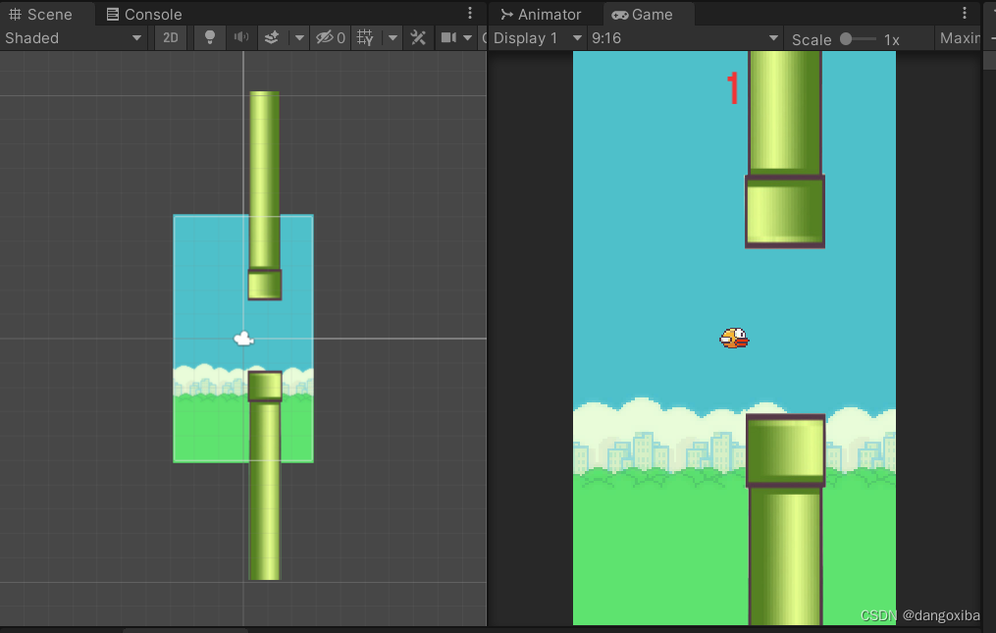
Task: Select the bottom pipe in Scene view
Action: [x=264, y=475]
